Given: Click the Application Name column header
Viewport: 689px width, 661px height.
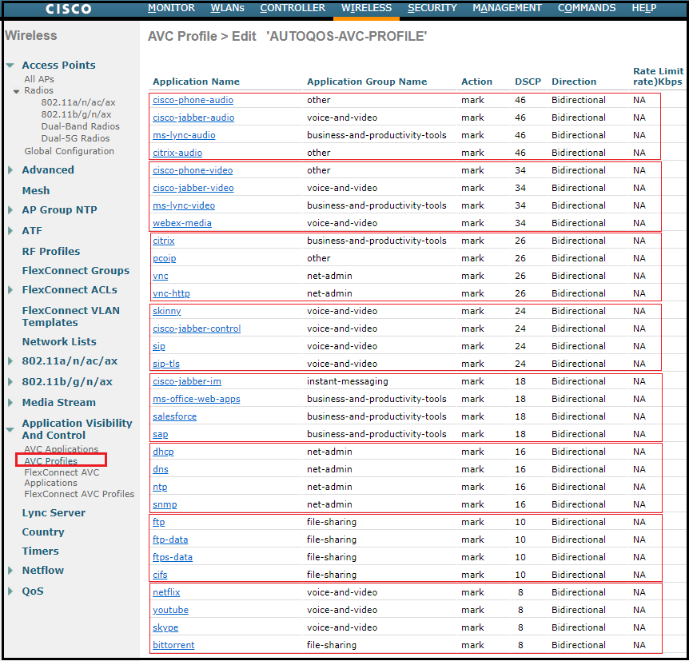Looking at the screenshot, I should point(196,82).
